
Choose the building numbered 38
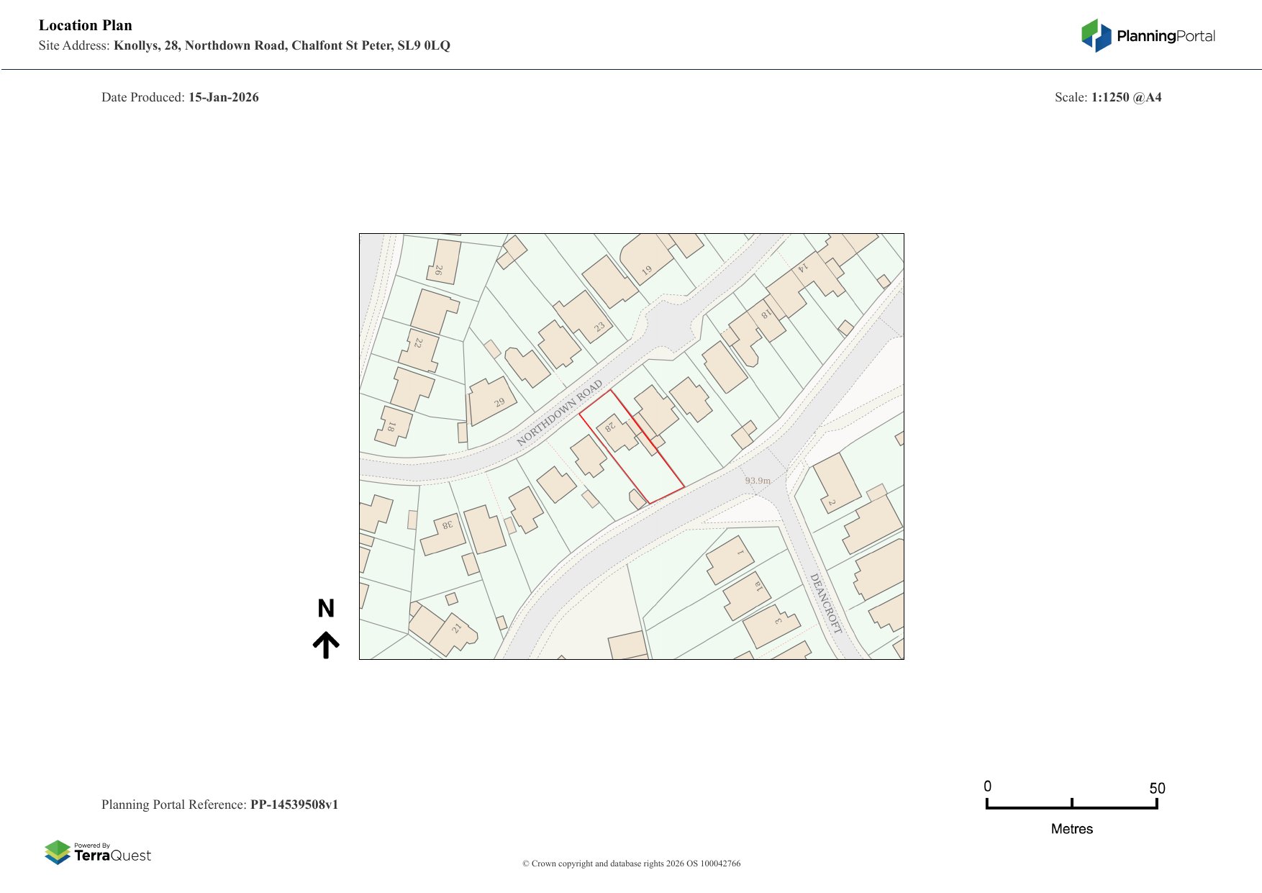442,534
